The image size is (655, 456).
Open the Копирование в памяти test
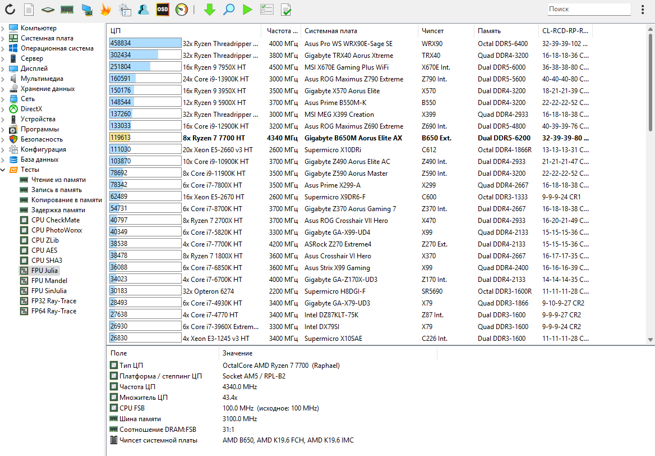coord(66,200)
